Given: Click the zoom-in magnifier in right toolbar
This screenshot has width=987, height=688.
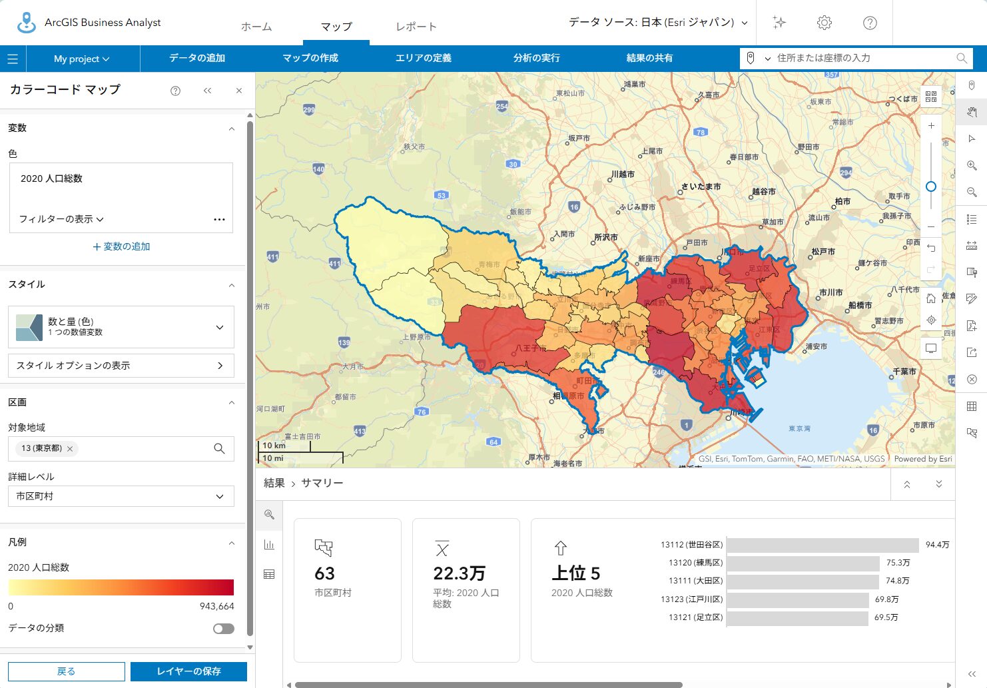Looking at the screenshot, I should (972, 165).
